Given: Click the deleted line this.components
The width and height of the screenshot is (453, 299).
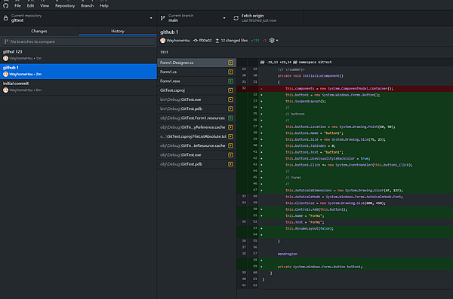Looking at the screenshot, I should tap(345, 89).
